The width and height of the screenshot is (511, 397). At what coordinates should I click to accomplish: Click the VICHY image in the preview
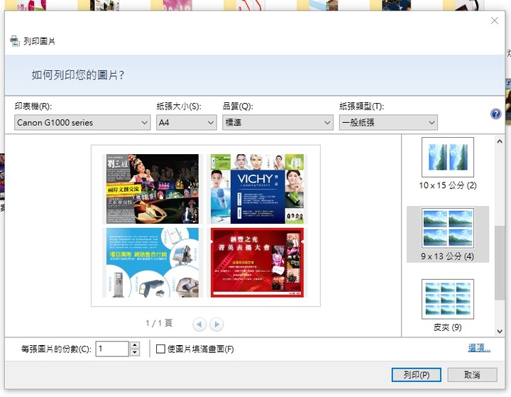pos(258,189)
